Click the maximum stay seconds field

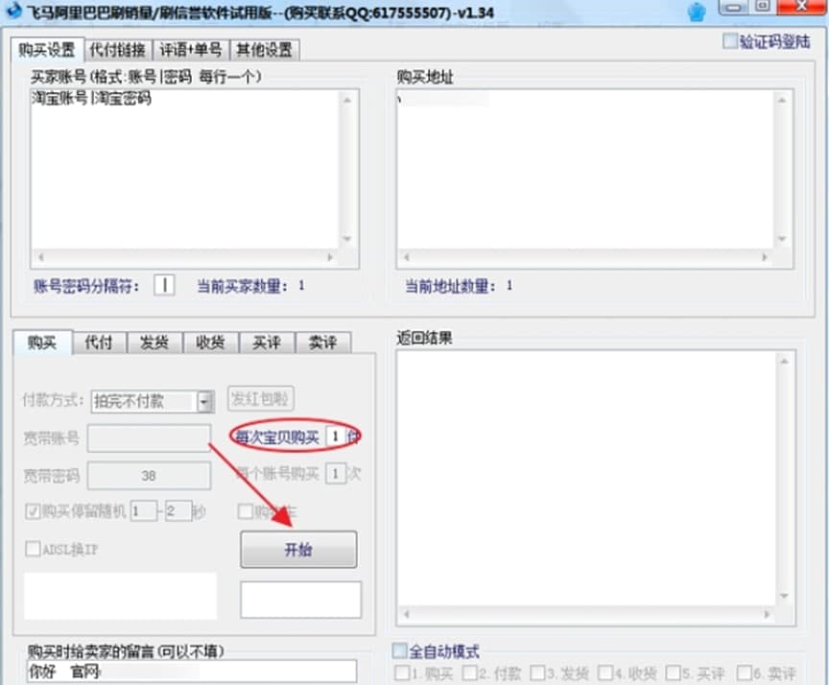178,511
